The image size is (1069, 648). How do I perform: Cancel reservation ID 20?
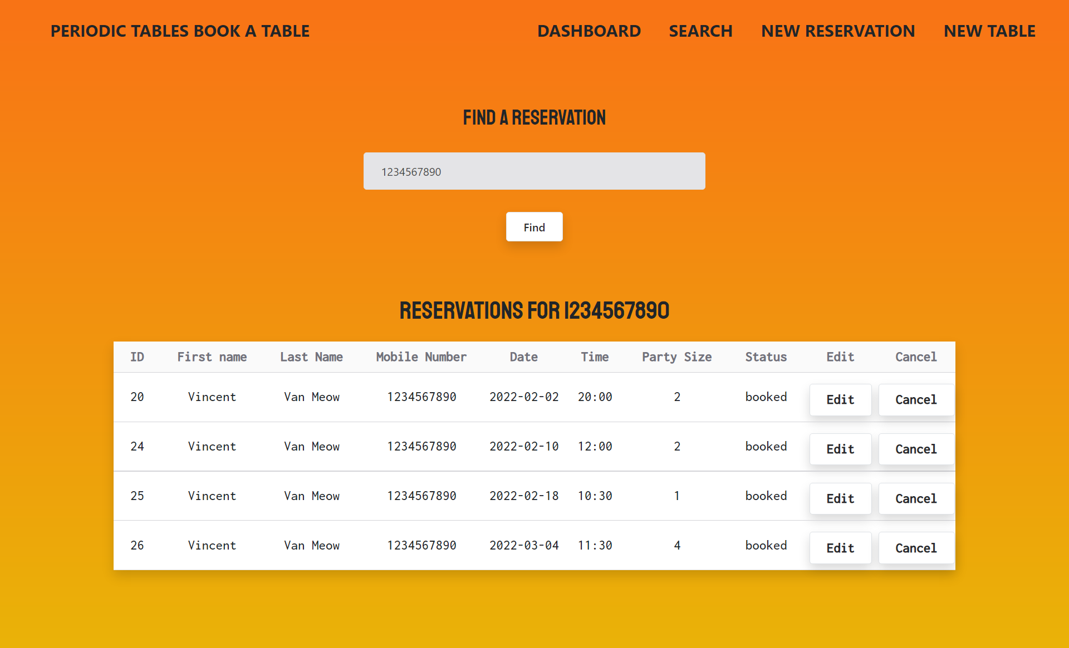click(x=915, y=399)
